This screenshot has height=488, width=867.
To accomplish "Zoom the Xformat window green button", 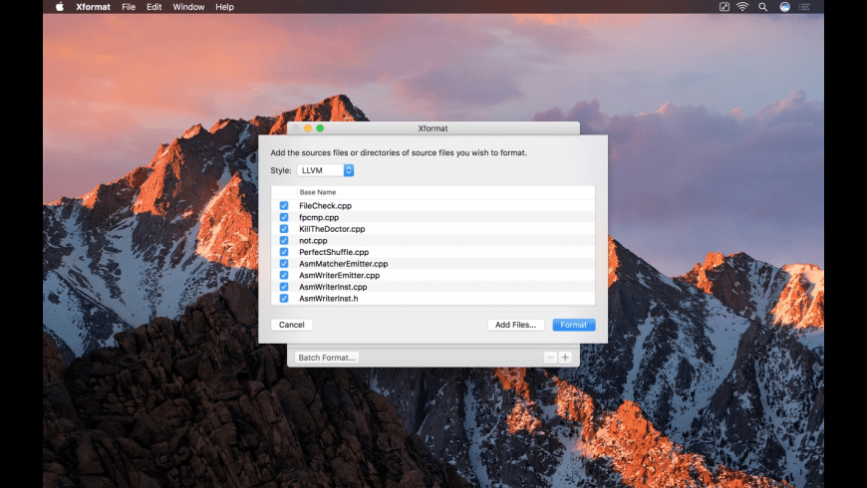I will point(320,128).
